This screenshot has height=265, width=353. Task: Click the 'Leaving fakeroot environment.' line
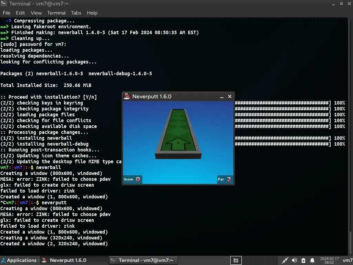(x=46, y=27)
